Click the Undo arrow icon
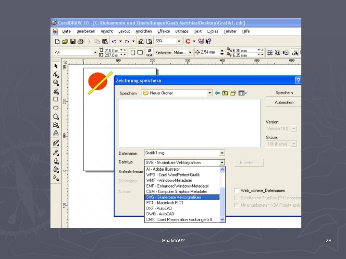The height and width of the screenshot is (259, 346). (x=114, y=41)
